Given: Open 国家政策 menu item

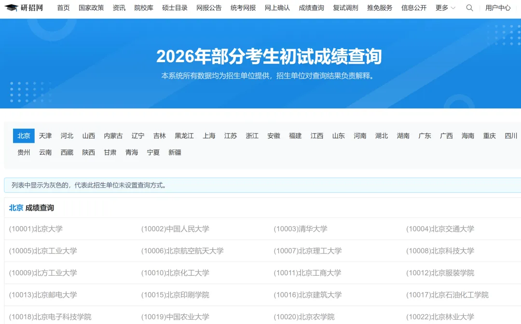Looking at the screenshot, I should coord(91,8).
